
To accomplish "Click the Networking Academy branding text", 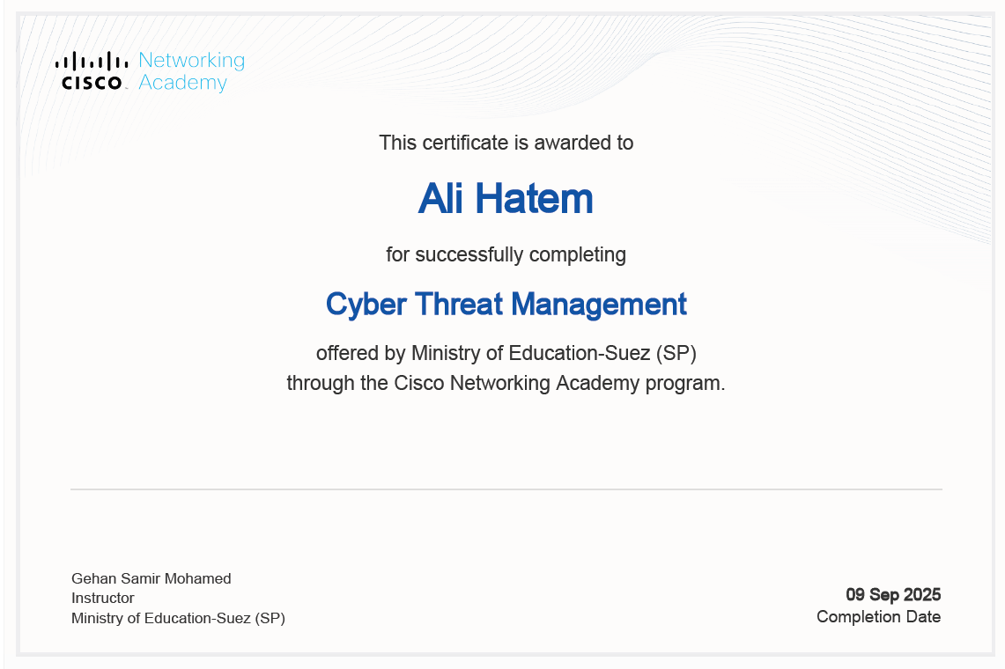I will 190,70.
